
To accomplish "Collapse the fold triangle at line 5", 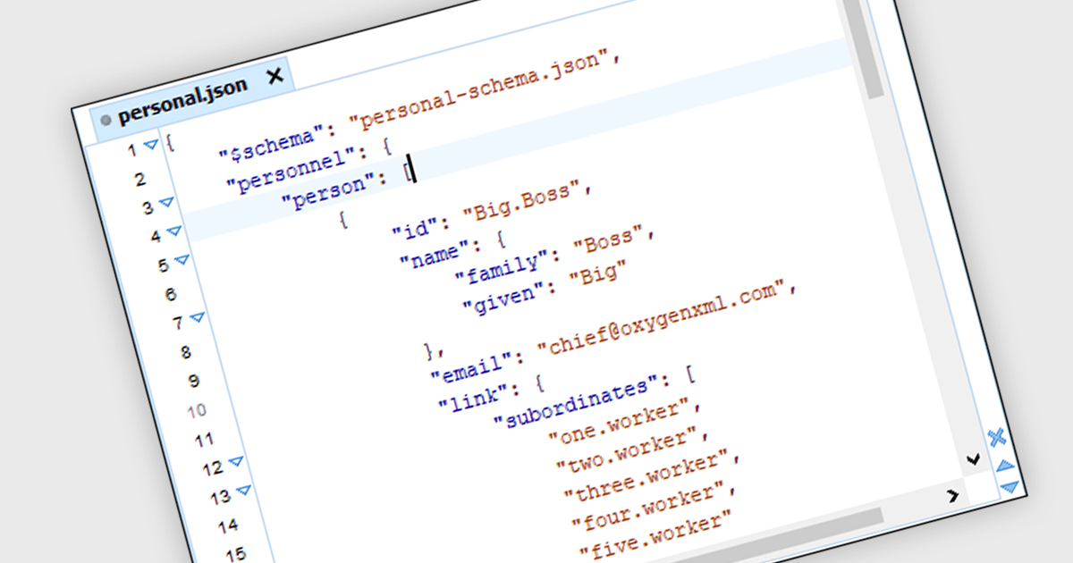I will [182, 261].
